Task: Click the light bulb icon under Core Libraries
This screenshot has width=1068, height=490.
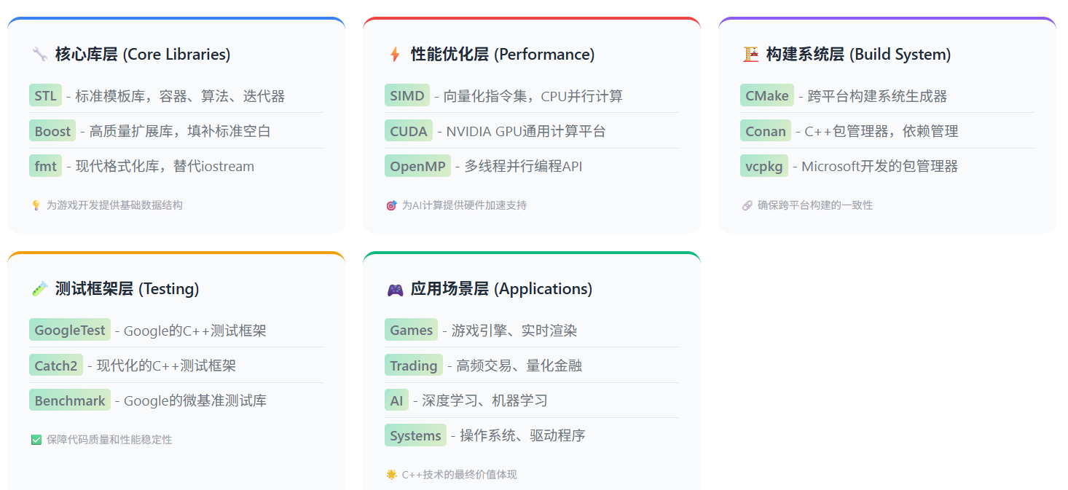Action: point(36,205)
